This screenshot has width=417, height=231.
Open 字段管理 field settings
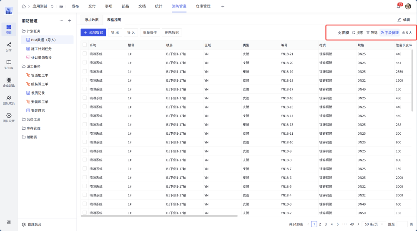389,33
